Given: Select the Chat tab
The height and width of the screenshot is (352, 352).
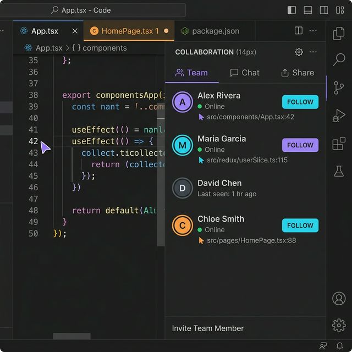Looking at the screenshot, I should (x=245, y=73).
